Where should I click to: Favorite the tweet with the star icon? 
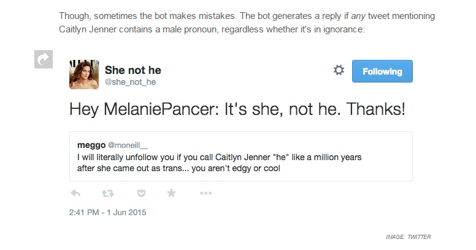click(172, 193)
